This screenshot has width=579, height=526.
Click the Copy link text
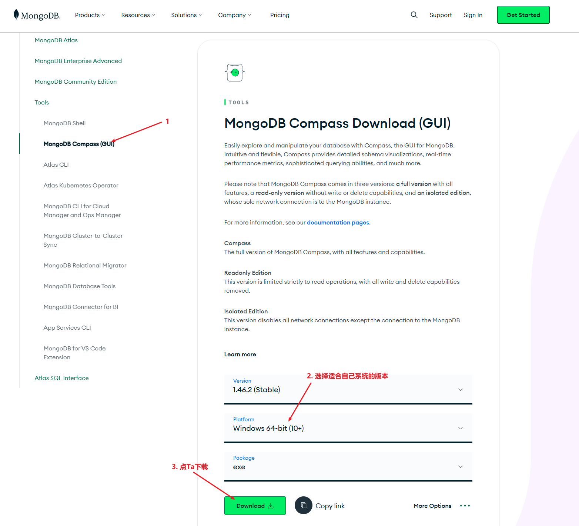330,506
